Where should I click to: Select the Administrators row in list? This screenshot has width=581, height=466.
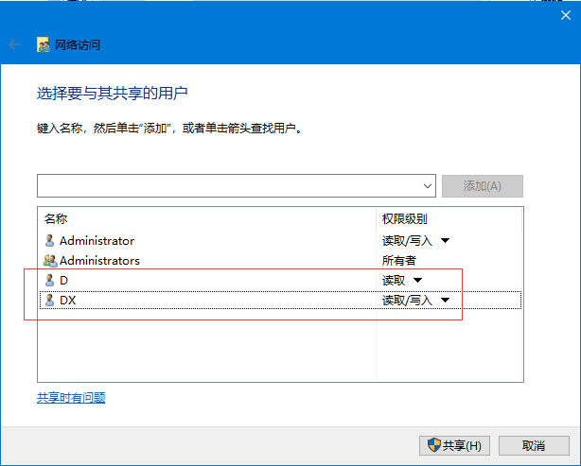pos(189,261)
